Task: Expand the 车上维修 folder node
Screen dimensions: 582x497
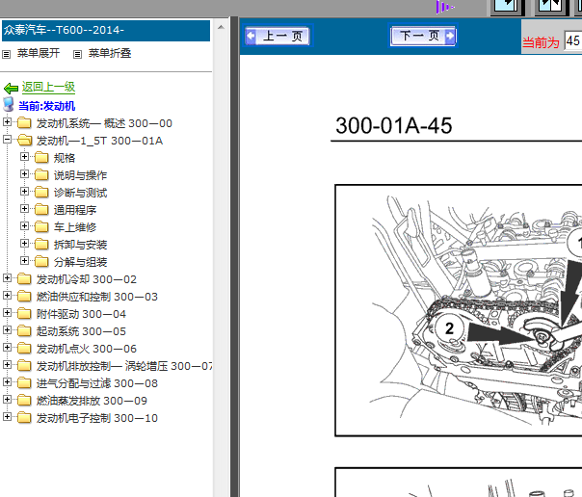Action: tap(24, 226)
